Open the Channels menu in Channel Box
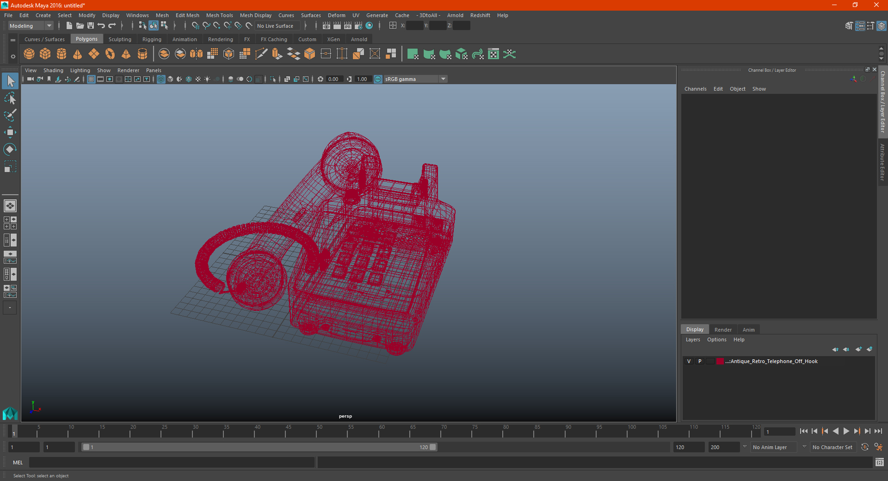Viewport: 888px width, 481px height. point(695,89)
